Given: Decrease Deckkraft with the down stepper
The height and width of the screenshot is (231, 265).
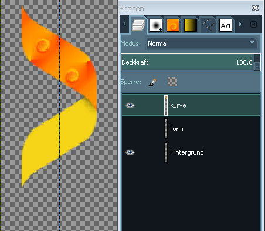Looking at the screenshot, I should pos(257,66).
